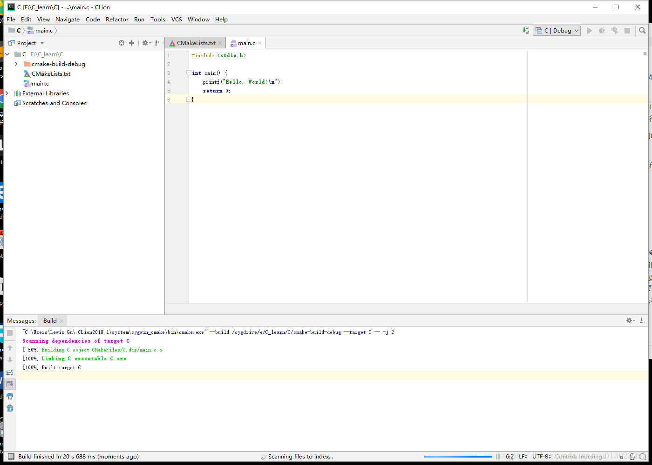Click the Run play button in toolbar
Image resolution: width=652 pixels, height=465 pixels.
[590, 31]
